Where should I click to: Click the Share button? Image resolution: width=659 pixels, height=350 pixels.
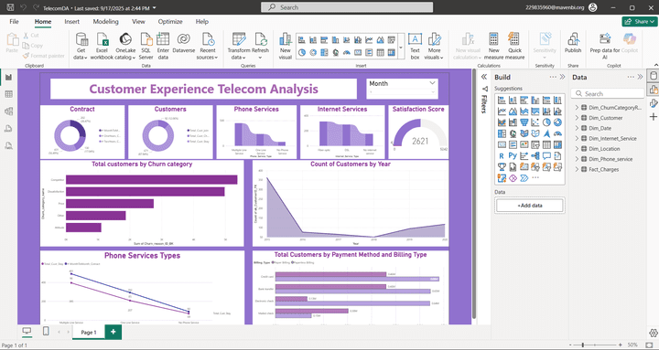pyautogui.click(x=640, y=21)
